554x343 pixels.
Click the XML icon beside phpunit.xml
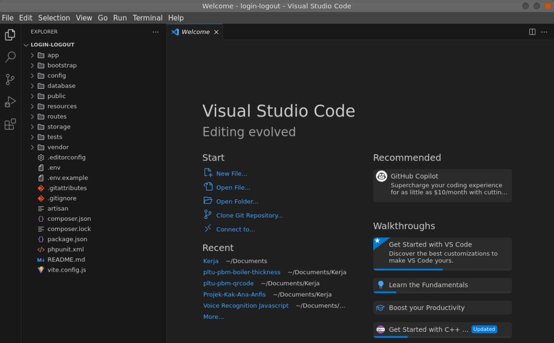pyautogui.click(x=41, y=249)
